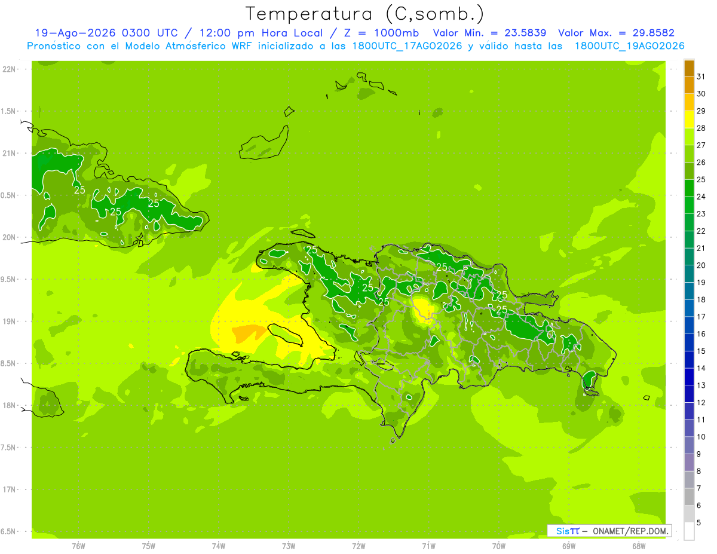Pick the gray legend swatch between 6 and 7
This screenshot has height=554, width=717.
(690, 497)
